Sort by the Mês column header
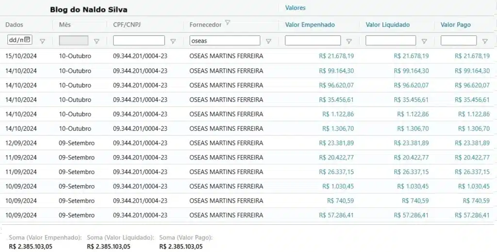Image resolution: width=497 pixels, height=252 pixels. click(x=65, y=25)
